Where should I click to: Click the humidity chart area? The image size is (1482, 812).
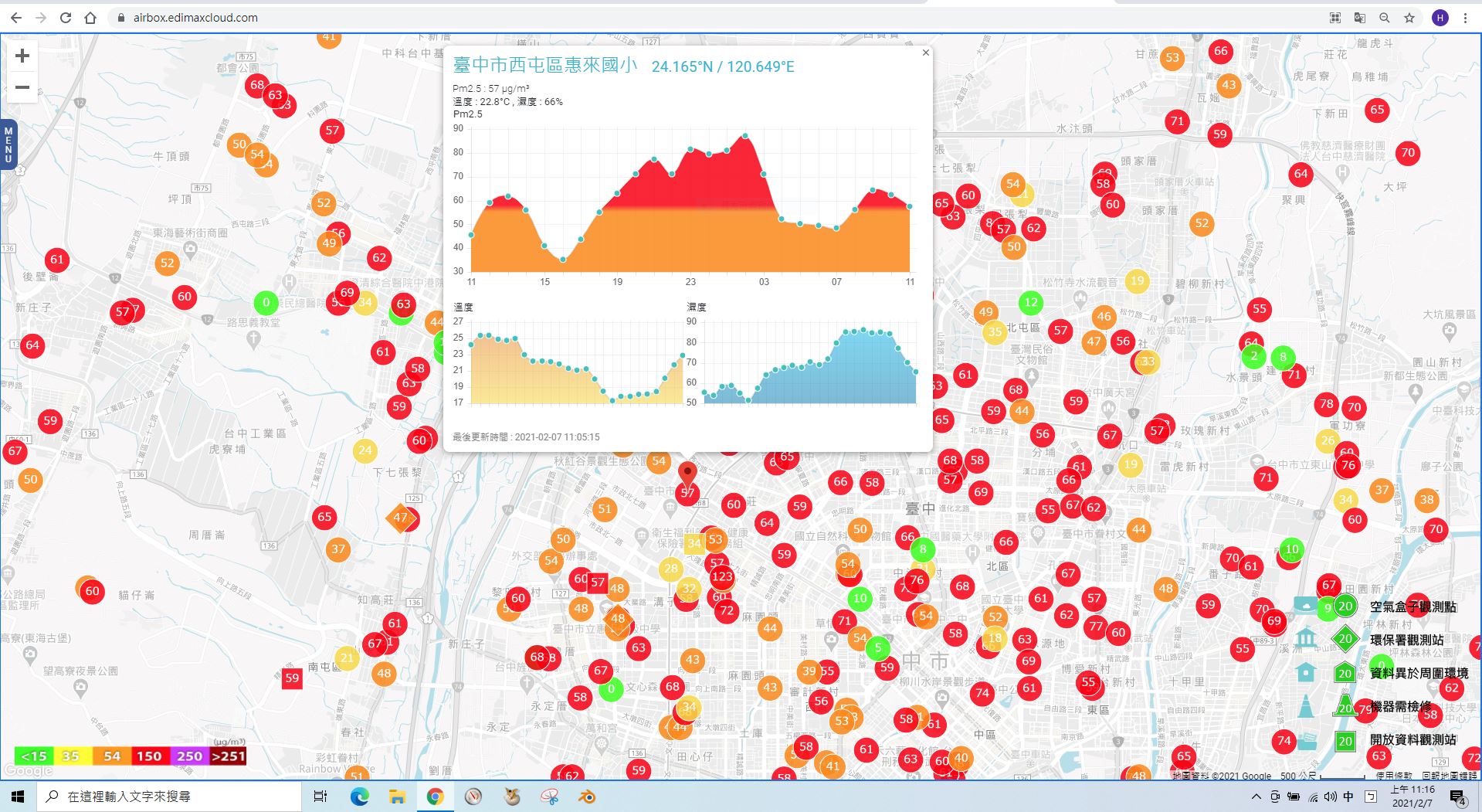(x=810, y=363)
